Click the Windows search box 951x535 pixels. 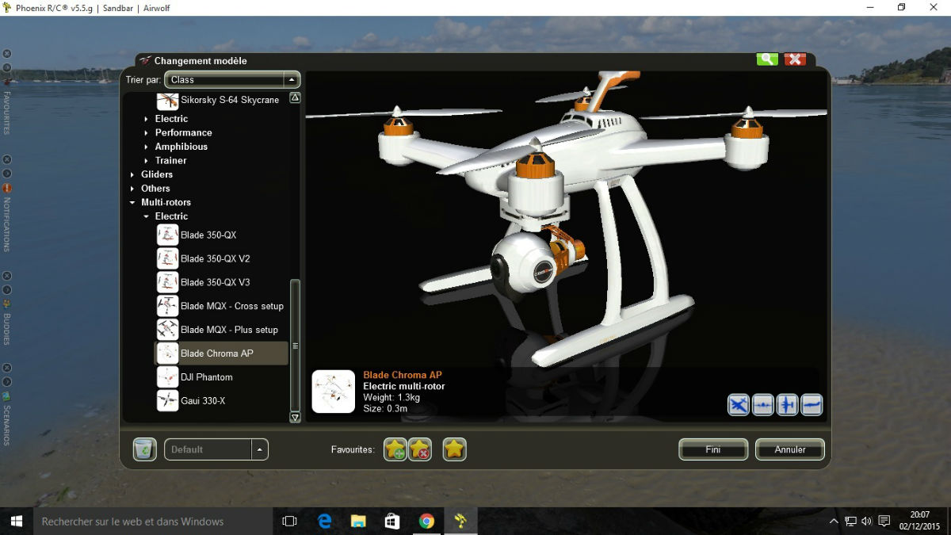coord(152,521)
